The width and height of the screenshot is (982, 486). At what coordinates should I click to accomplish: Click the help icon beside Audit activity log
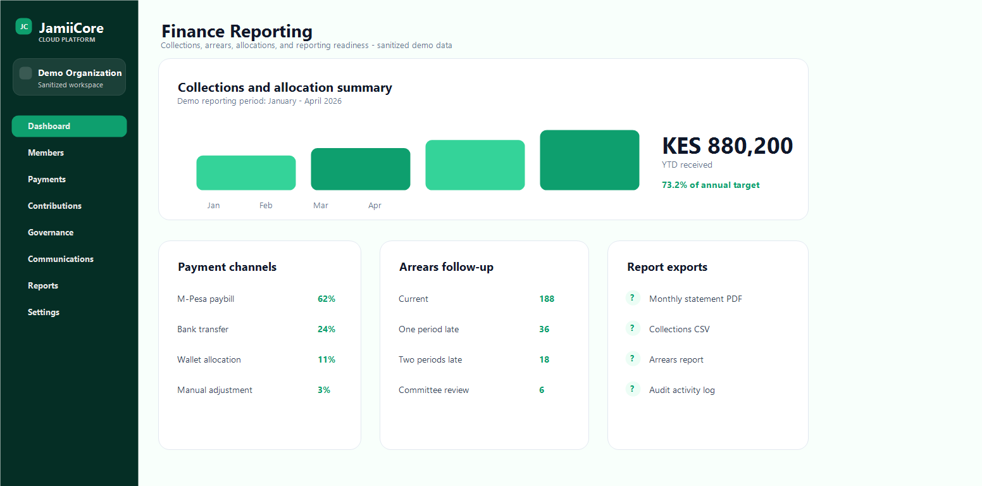[x=633, y=389]
